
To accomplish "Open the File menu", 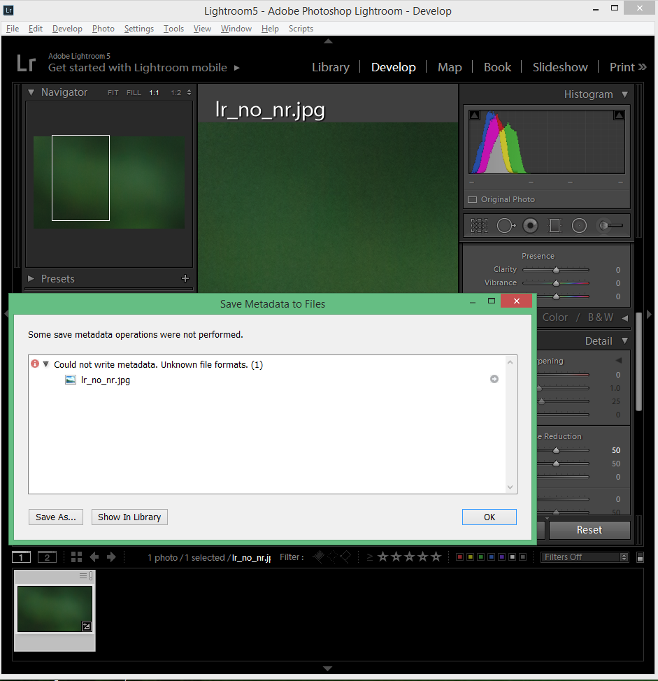I will coord(13,29).
